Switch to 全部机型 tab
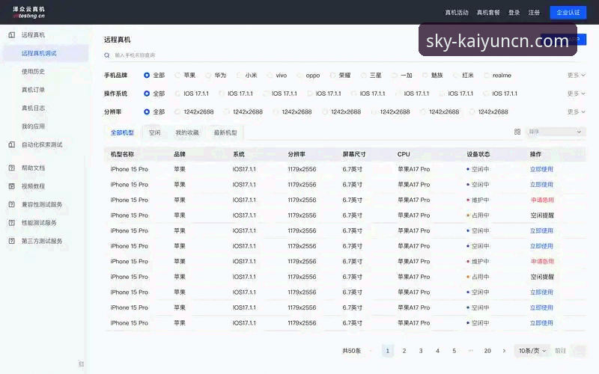The image size is (599, 374). click(122, 132)
